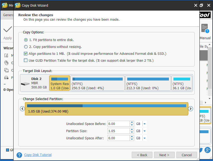Increase Unallocated Space After with up arrow
The image size is (213, 161).
132,137
